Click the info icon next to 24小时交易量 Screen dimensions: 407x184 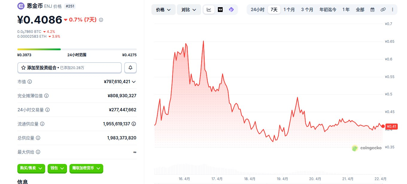coord(47,110)
